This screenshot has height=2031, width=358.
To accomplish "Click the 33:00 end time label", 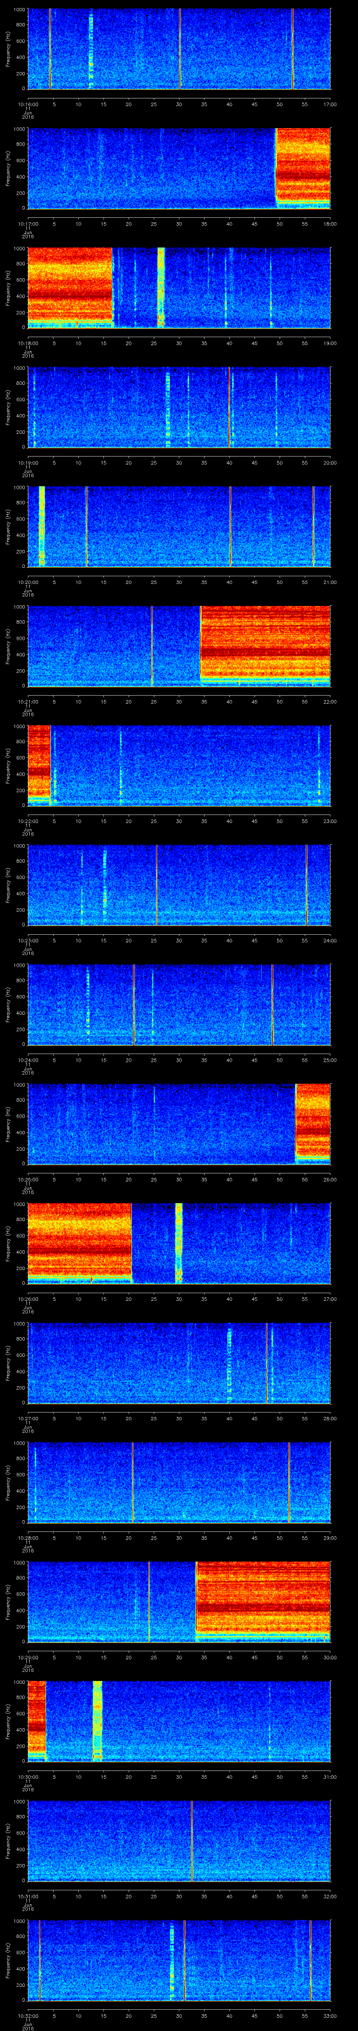I will [330, 2015].
